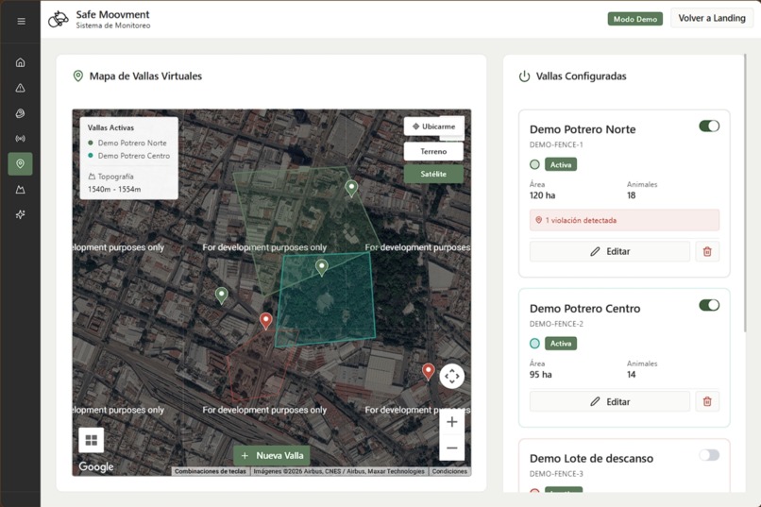Enable the Demo Lote de descanso toggle
Viewport: 761px width, 507px height.
click(709, 455)
